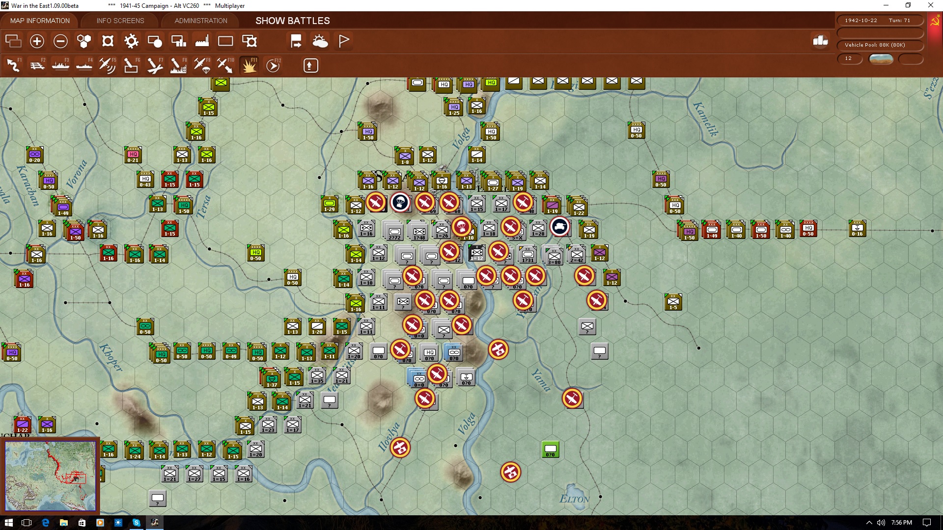
Task: Toggle the rectangle-with-circle map button
Action: pos(155,41)
